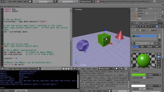Toggle Cone renderability icon in outliner
The image size is (164, 92).
[x=161, y=16]
